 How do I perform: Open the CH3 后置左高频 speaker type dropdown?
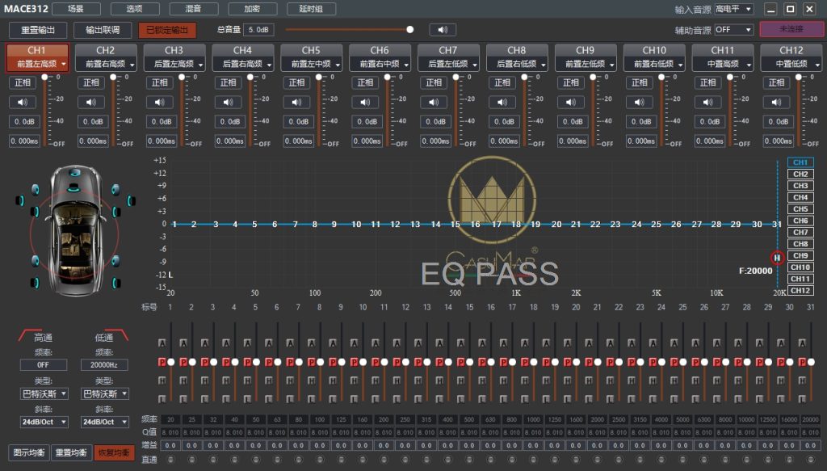[174, 65]
